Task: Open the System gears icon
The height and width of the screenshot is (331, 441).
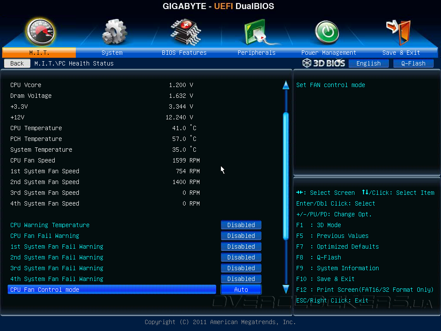Action: [114, 32]
